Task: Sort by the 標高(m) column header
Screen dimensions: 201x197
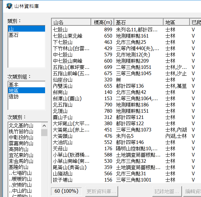Action: click(x=103, y=22)
